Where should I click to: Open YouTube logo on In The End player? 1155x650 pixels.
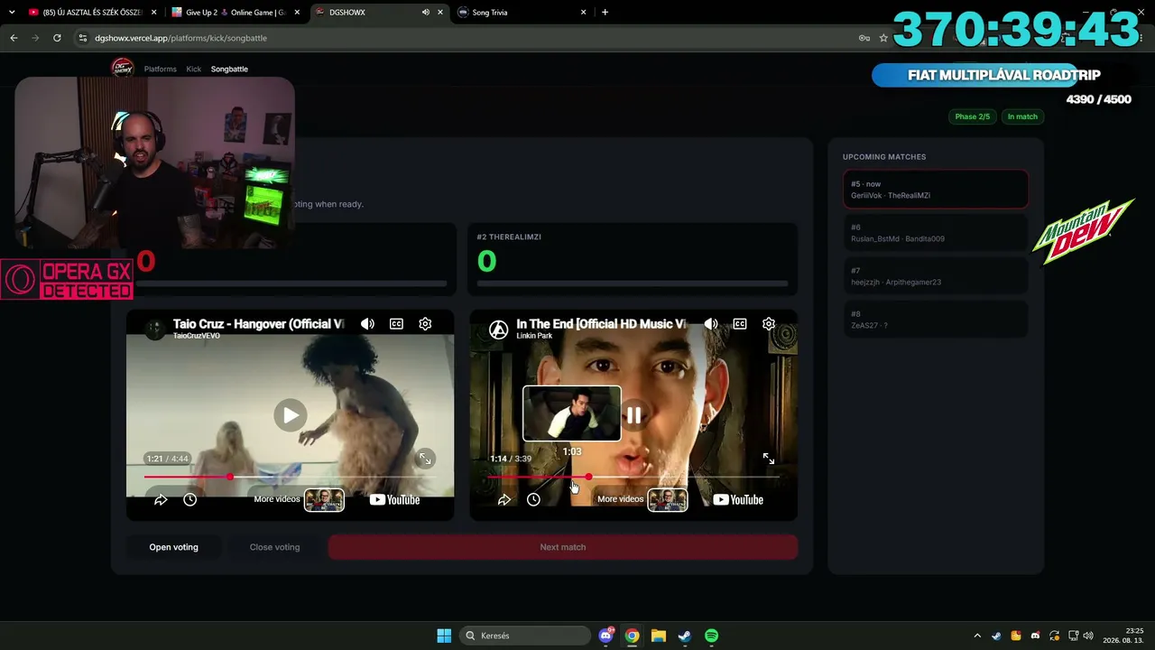[738, 500]
